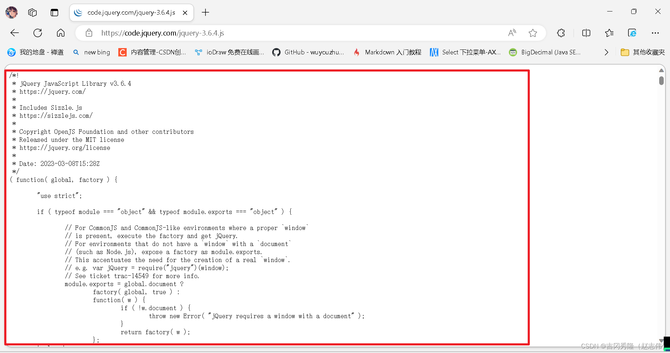
Task: Click 'if ( !w.document ) {' line
Action: click(156, 308)
